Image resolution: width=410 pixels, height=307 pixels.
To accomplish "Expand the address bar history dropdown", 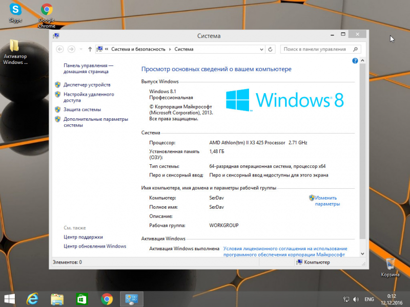I will coord(261,49).
